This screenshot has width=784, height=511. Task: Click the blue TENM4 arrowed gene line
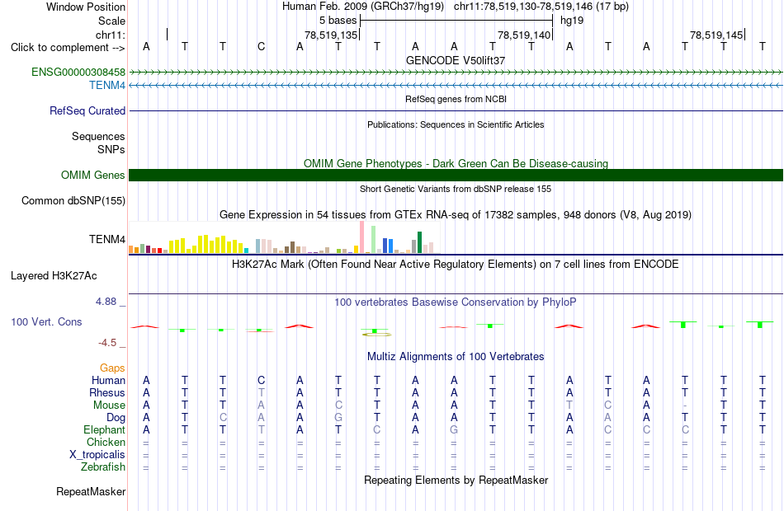point(456,86)
